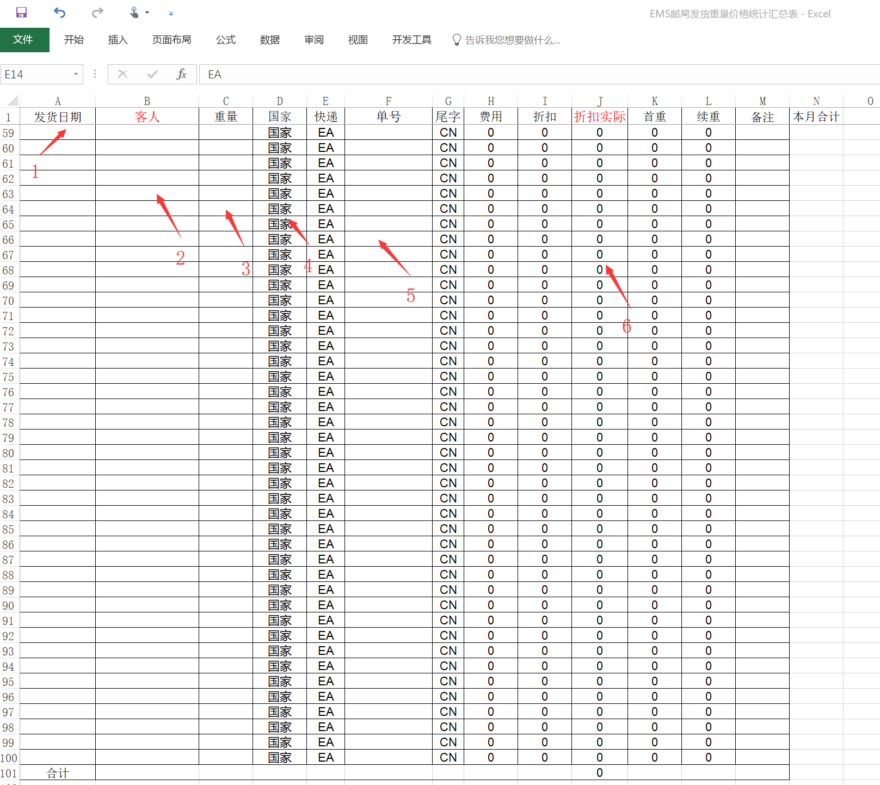Image resolution: width=880 pixels, height=785 pixels.
Task: Open the 文件 (File) tab
Action: (x=23, y=40)
